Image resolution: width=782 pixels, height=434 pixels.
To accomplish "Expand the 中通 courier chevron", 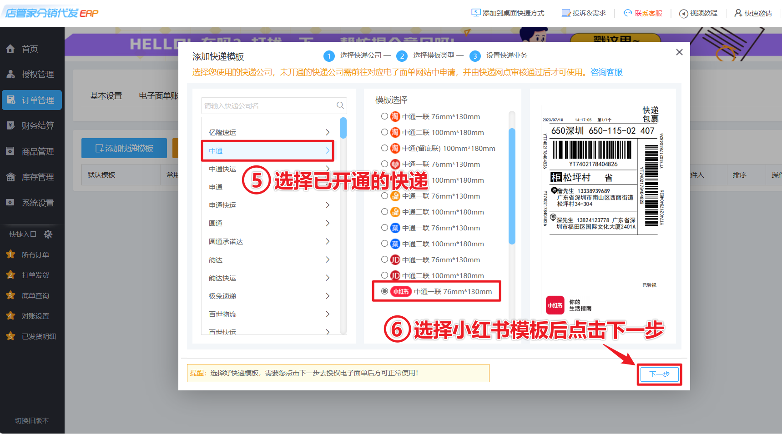I will click(328, 150).
